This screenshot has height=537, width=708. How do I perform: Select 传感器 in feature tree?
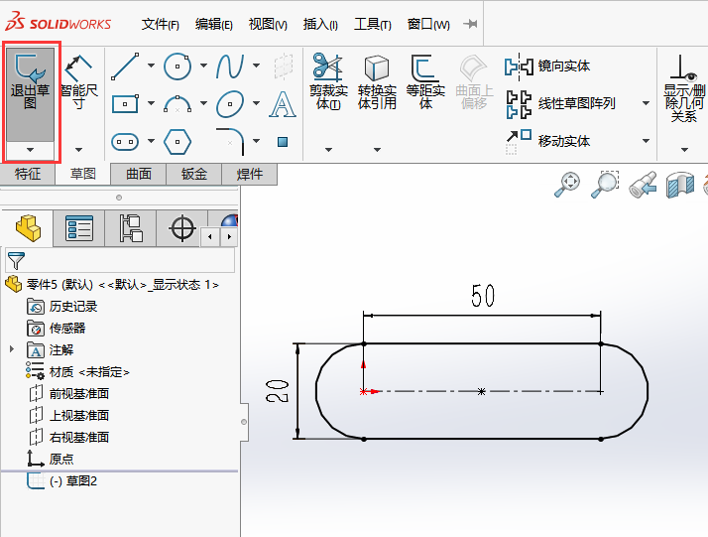click(57, 329)
